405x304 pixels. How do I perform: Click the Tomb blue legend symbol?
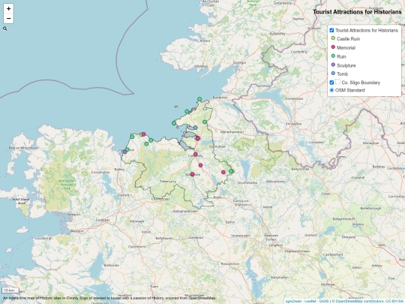(333, 73)
